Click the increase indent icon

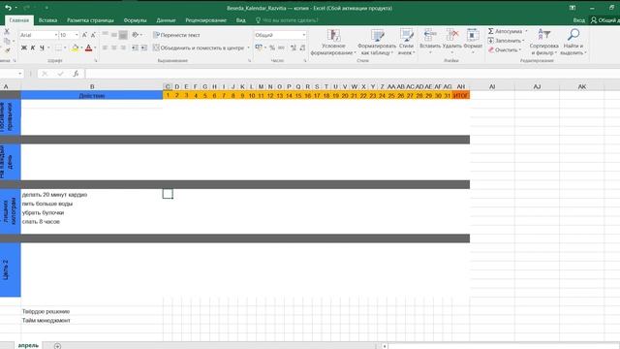144,48
